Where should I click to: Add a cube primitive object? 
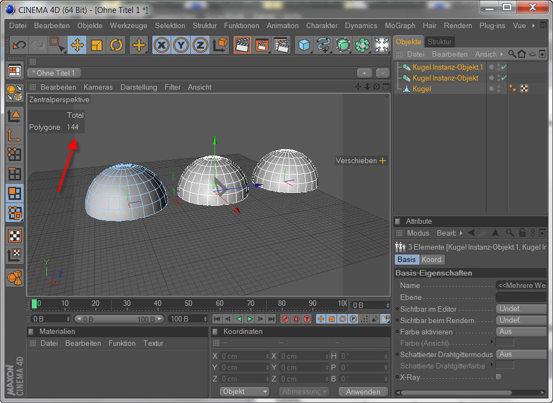point(305,45)
